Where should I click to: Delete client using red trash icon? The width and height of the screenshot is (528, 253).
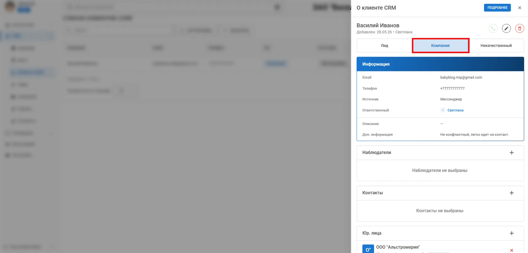point(520,29)
